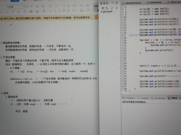Apply text highlight color in WPS
This screenshot has width=181, height=135.
[x=31, y=12]
